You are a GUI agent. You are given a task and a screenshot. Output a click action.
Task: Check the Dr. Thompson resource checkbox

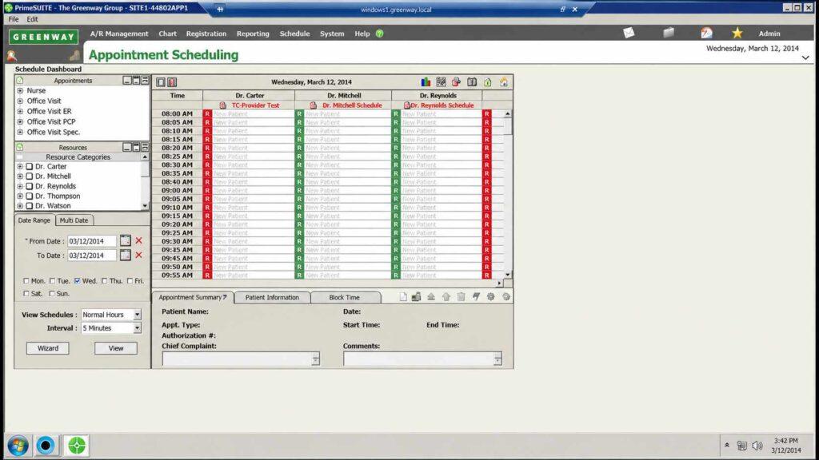tap(30, 196)
